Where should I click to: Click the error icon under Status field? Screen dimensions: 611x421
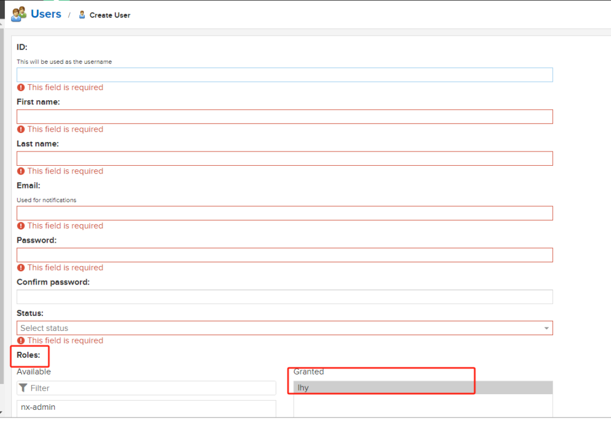(21, 340)
